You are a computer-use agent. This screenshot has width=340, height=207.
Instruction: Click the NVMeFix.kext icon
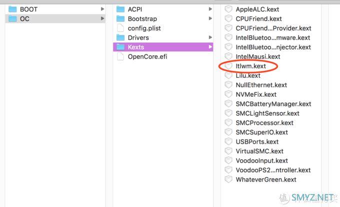228,94
